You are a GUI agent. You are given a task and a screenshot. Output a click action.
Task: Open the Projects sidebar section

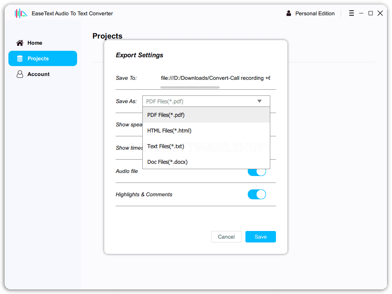coord(43,58)
